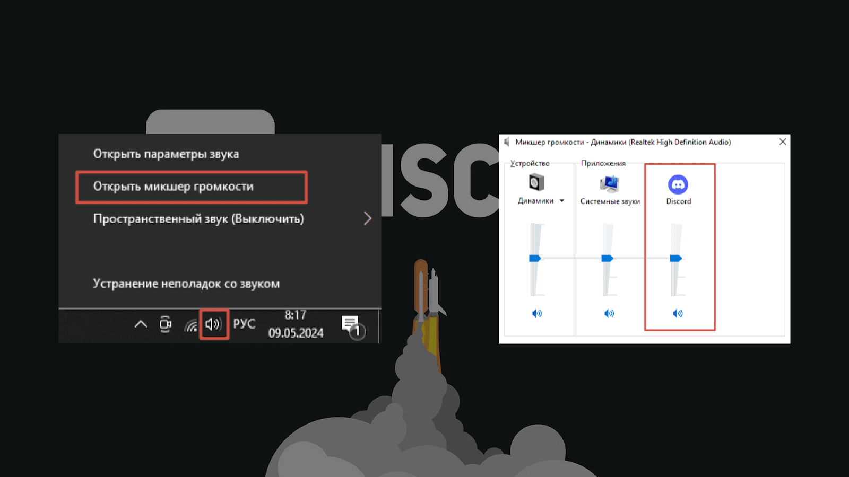The height and width of the screenshot is (477, 849).
Task: Click the Meet Now camera tray icon
Action: point(166,324)
